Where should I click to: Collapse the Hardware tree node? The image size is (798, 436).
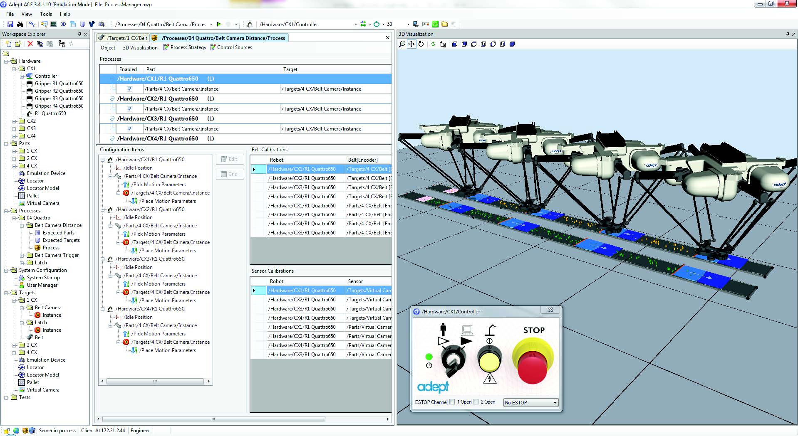6,61
